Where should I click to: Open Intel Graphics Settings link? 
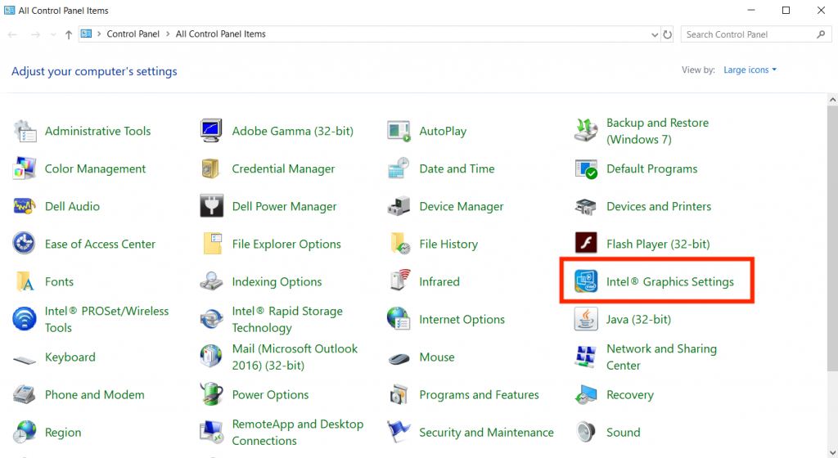pos(670,282)
